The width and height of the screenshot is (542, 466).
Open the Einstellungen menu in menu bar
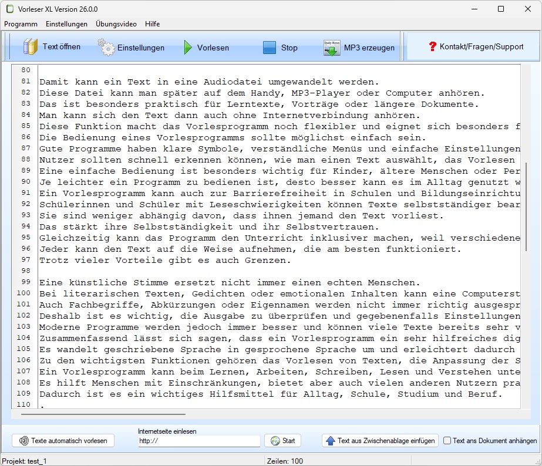click(x=66, y=24)
